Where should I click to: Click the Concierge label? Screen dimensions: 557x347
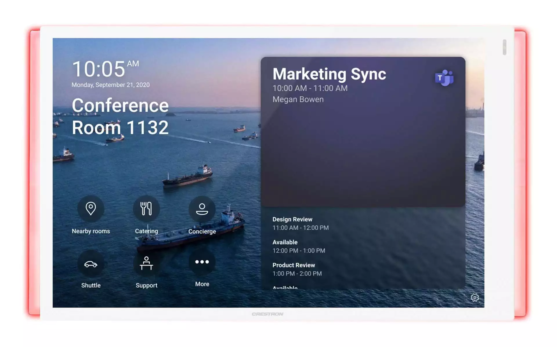click(x=202, y=231)
